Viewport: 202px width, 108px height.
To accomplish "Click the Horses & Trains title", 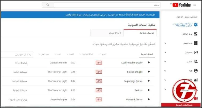I will click(x=134, y=100).
